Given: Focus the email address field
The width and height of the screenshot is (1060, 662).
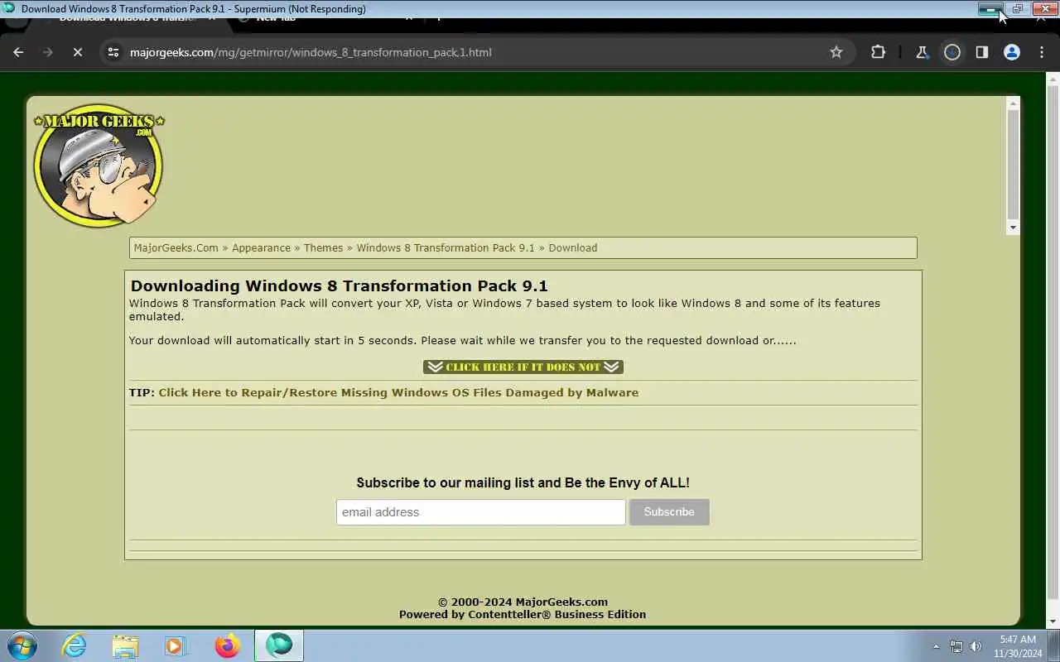Looking at the screenshot, I should click(481, 512).
